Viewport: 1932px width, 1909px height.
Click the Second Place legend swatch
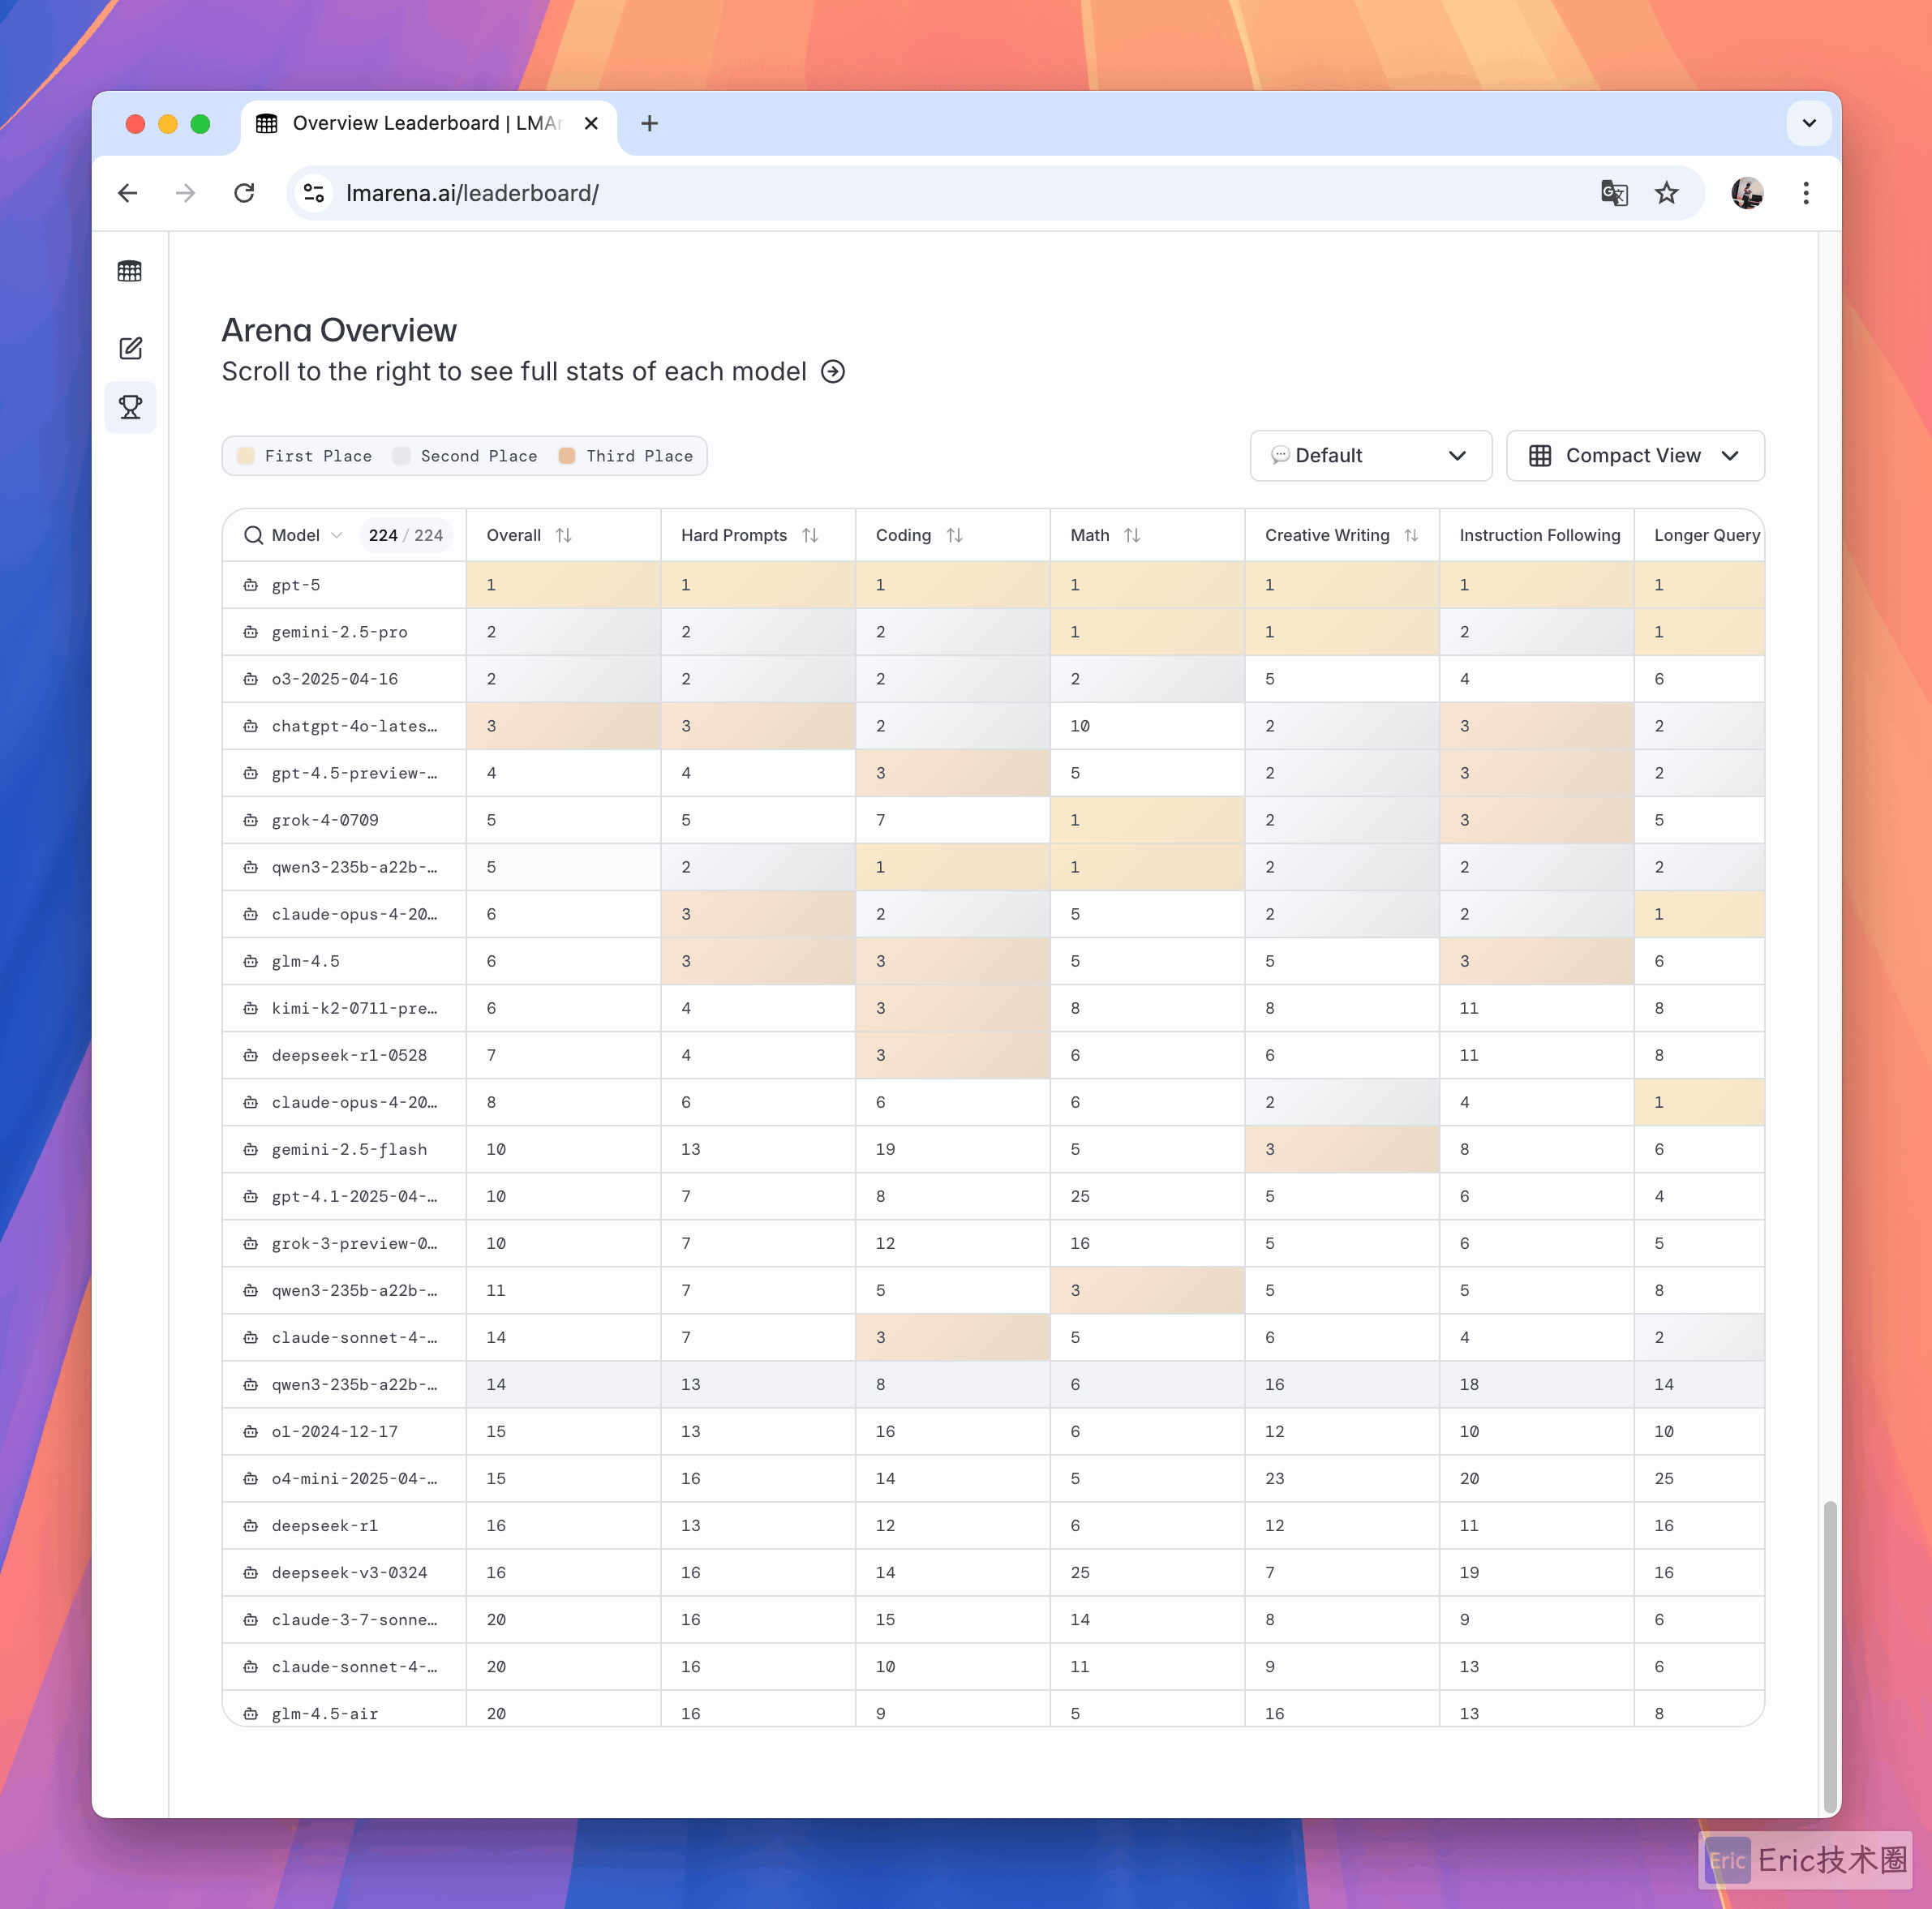click(402, 455)
